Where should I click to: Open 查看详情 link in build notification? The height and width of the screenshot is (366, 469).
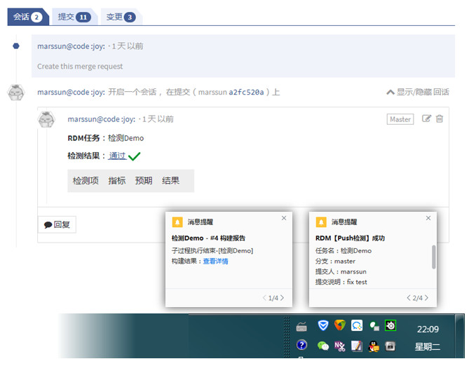tap(215, 262)
